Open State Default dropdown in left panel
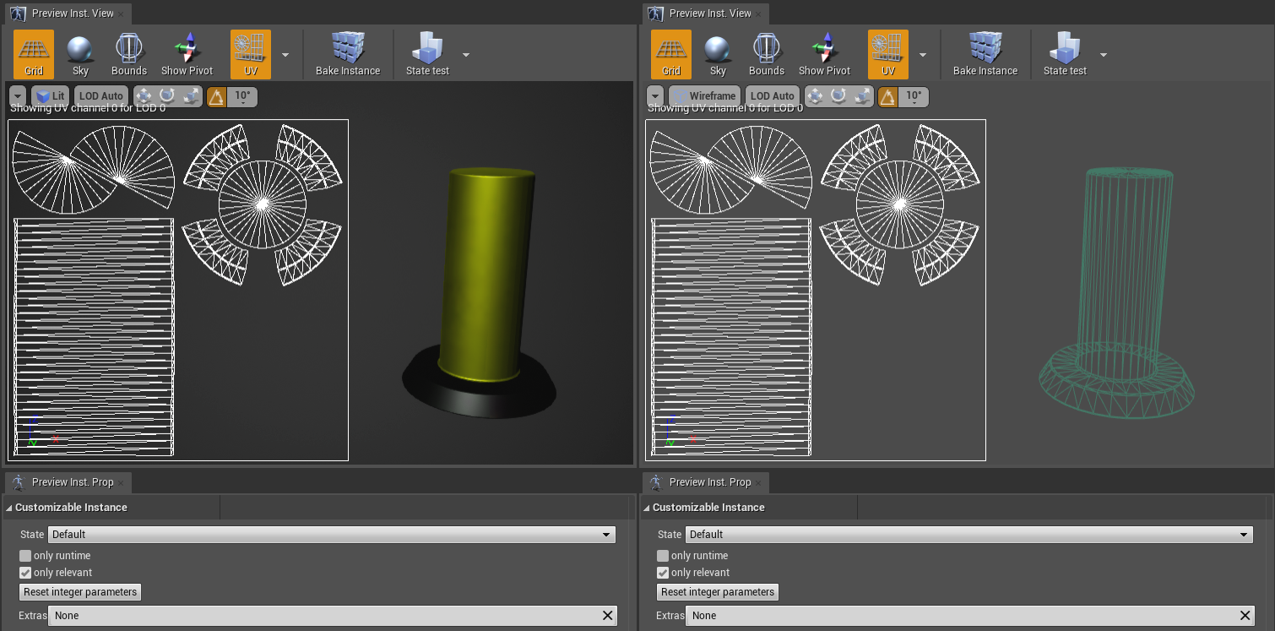The width and height of the screenshot is (1275, 631). pos(332,535)
